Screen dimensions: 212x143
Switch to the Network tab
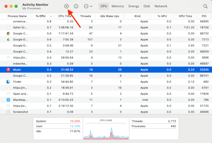coord(161,6)
